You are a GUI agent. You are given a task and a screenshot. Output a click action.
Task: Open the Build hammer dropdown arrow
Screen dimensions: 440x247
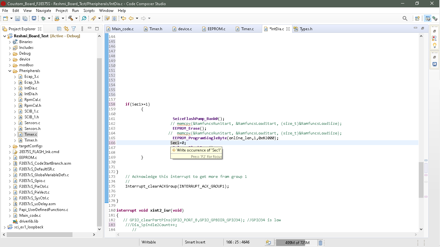tap(76, 18)
